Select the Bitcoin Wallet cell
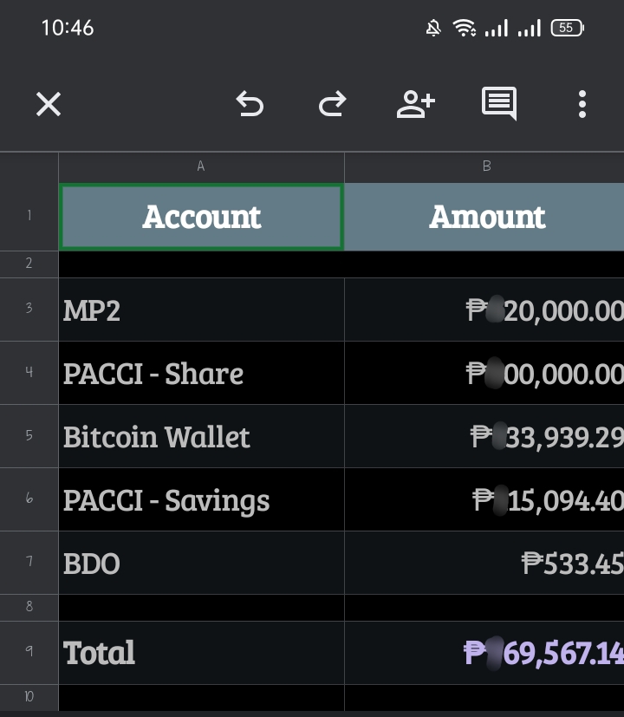The width and height of the screenshot is (624, 717). [x=201, y=436]
